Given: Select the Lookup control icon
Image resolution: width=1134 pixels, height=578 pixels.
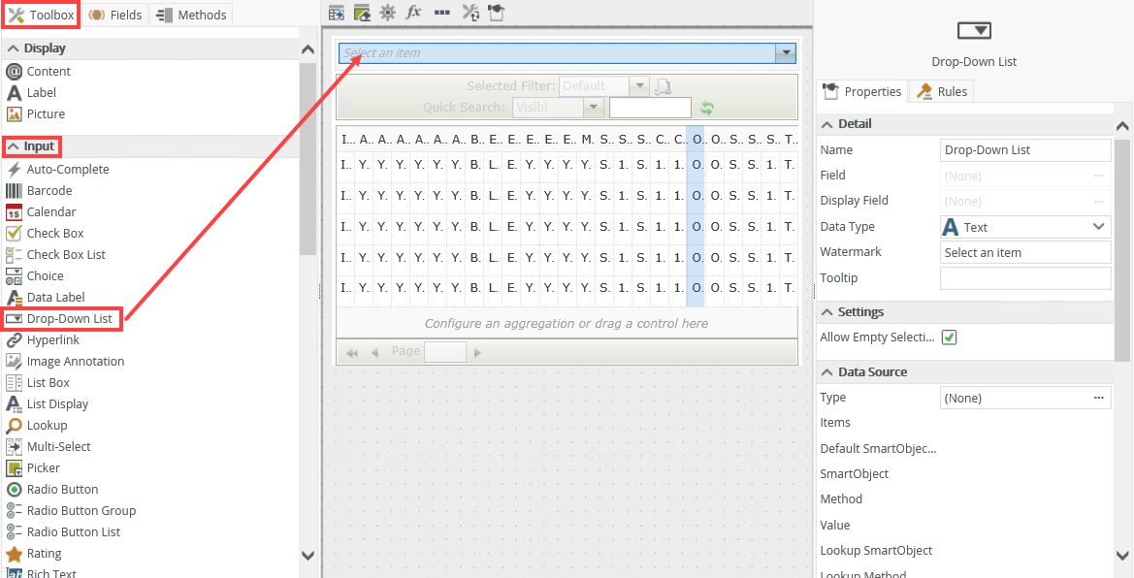Looking at the screenshot, I should [x=14, y=426].
